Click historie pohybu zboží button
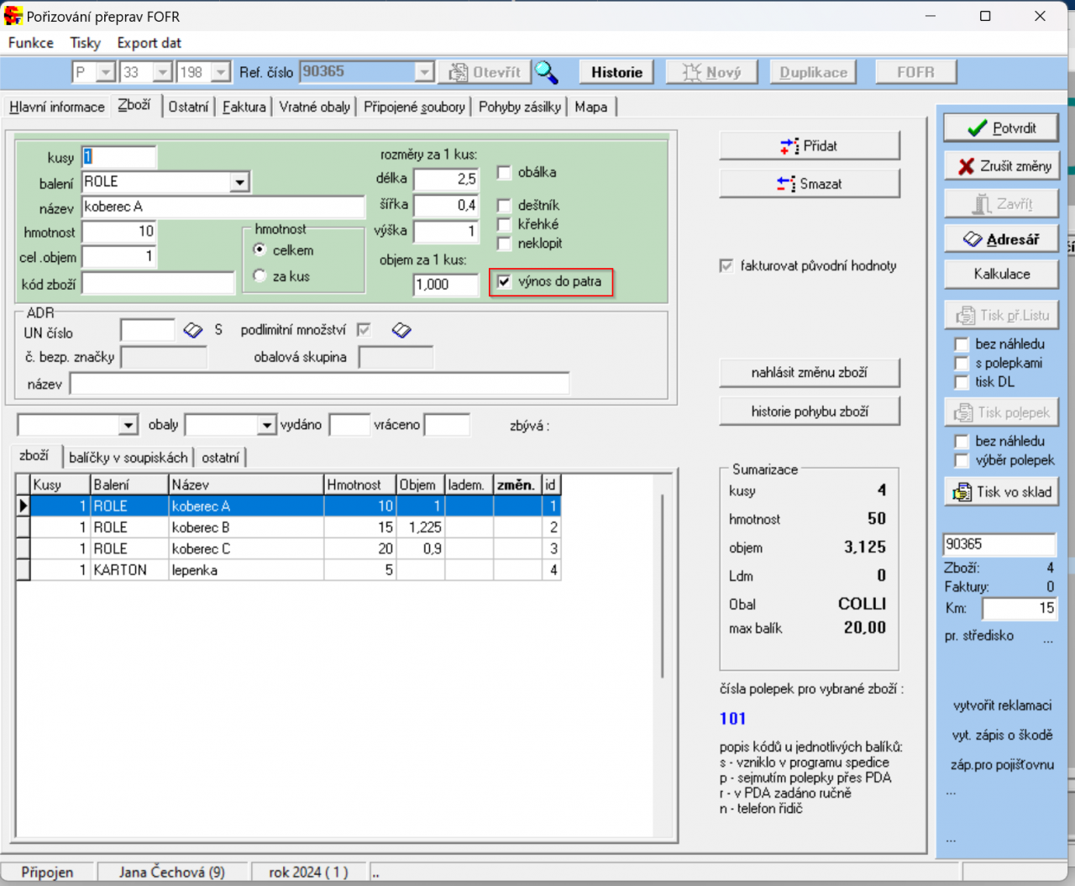Image resolution: width=1075 pixels, height=886 pixels. [x=809, y=412]
